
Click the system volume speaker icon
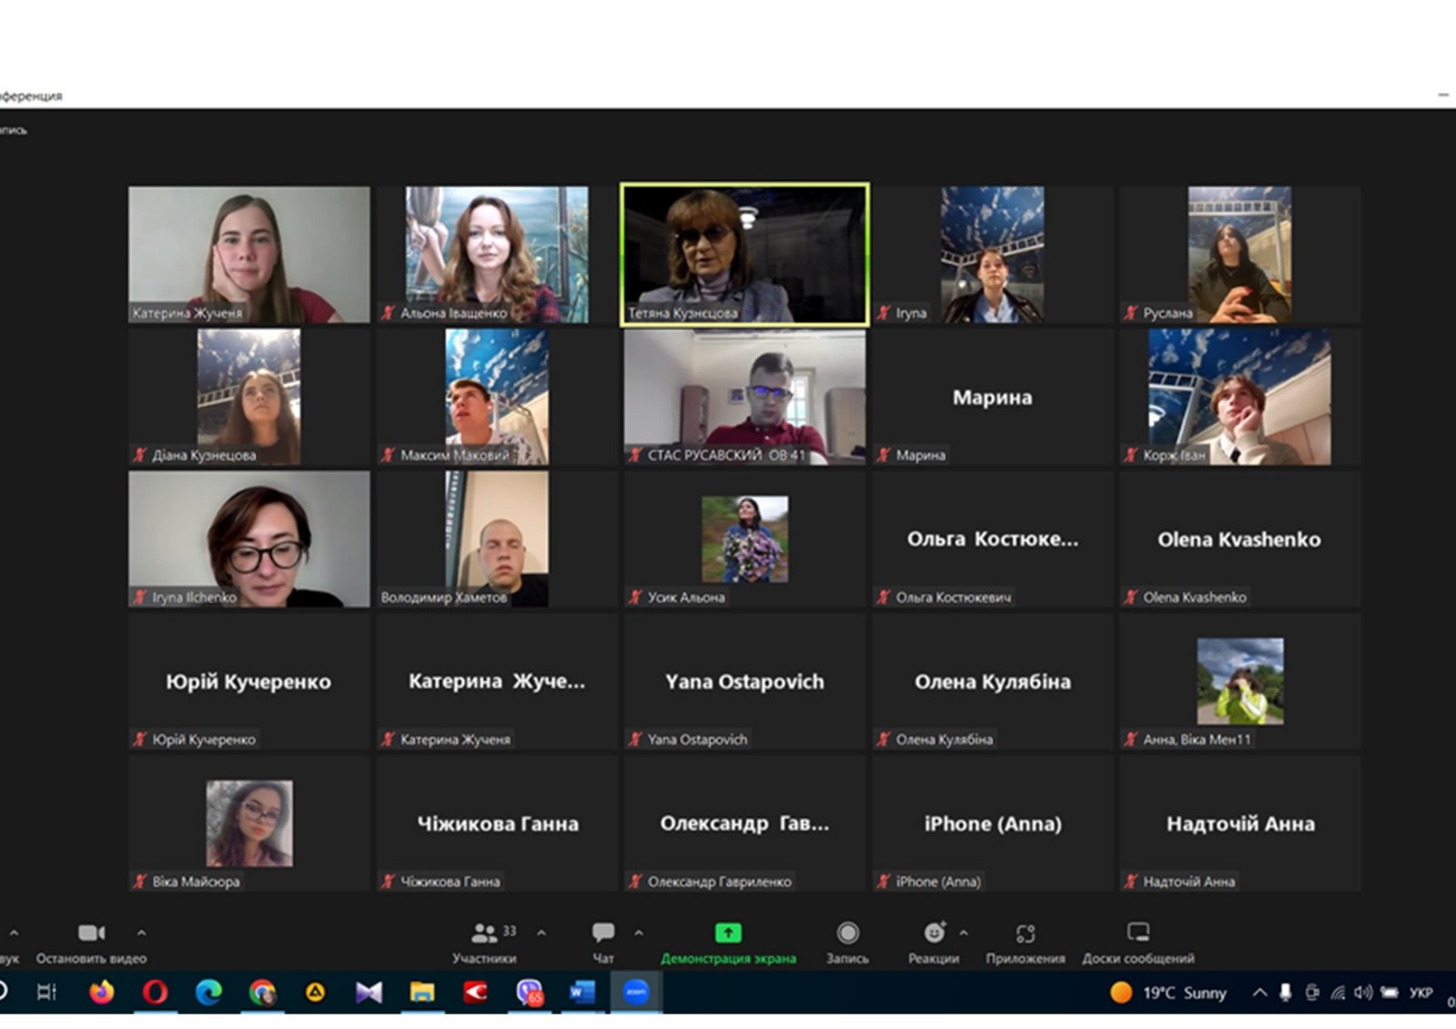(x=1362, y=993)
